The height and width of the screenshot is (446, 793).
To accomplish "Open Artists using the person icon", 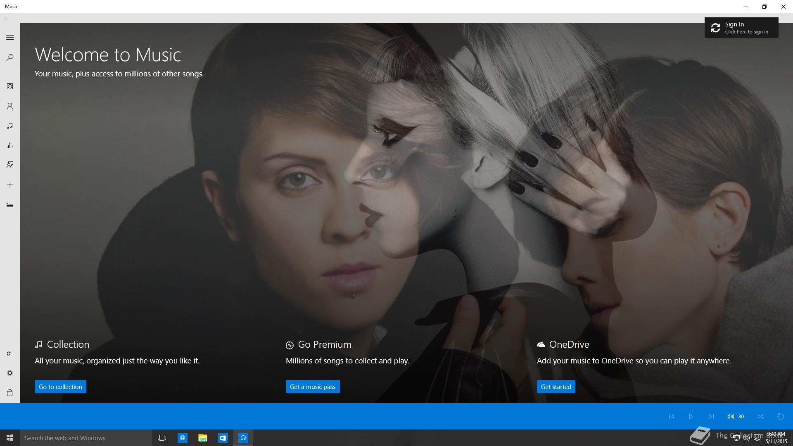I will 10,106.
